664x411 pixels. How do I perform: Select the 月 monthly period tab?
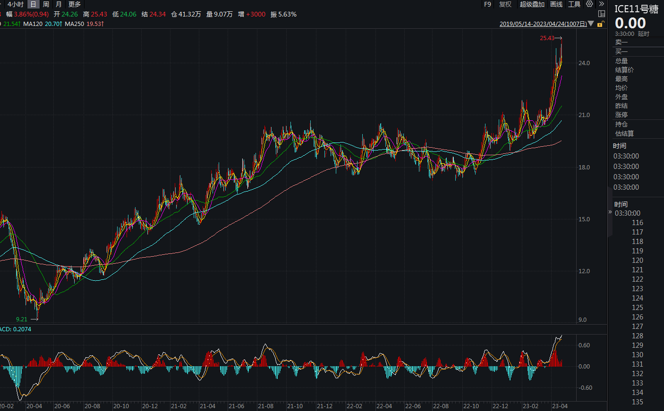[59, 4]
